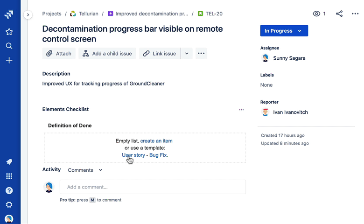Viewport: 364px width, 224px height.
Task: Open search via the sidebar magnifier icon
Action: click(9, 46)
